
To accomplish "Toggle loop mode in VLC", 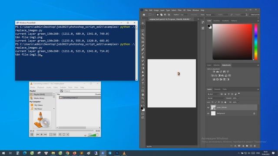I will [64, 134].
